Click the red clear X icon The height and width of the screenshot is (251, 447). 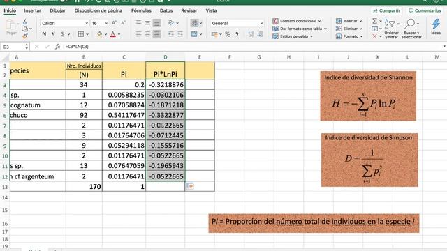tap(374, 36)
